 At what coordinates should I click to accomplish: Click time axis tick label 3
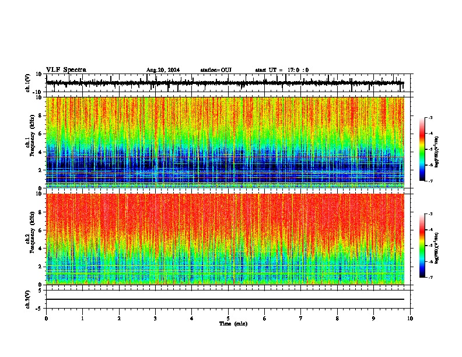pyautogui.click(x=155, y=318)
